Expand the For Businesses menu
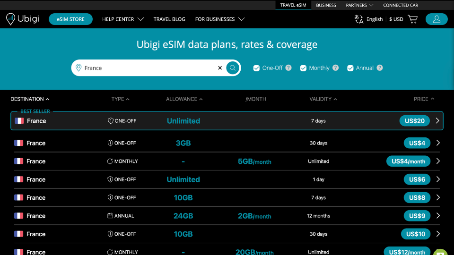 (220, 19)
